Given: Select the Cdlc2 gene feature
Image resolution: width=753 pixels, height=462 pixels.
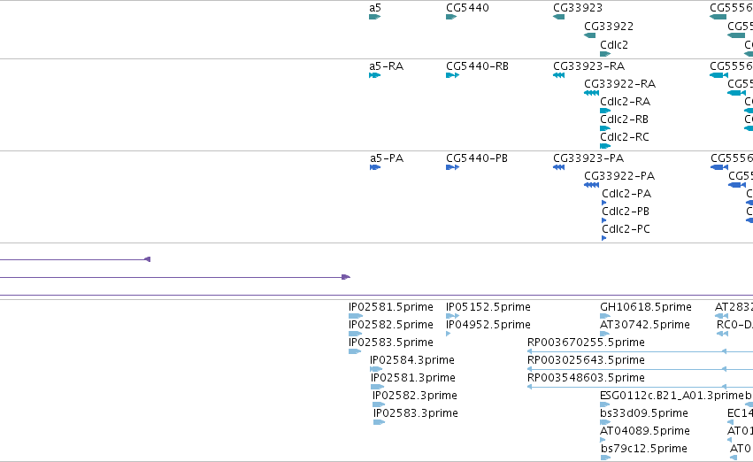Looking at the screenshot, I should (605, 54).
